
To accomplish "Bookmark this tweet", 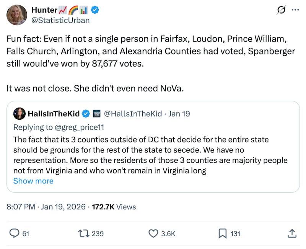I will (x=222, y=233).
